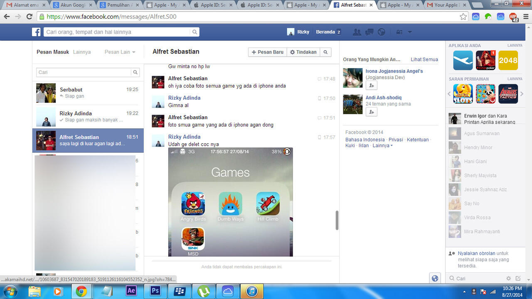Open After Effects from the taskbar
The height and width of the screenshot is (299, 532).
(131, 291)
